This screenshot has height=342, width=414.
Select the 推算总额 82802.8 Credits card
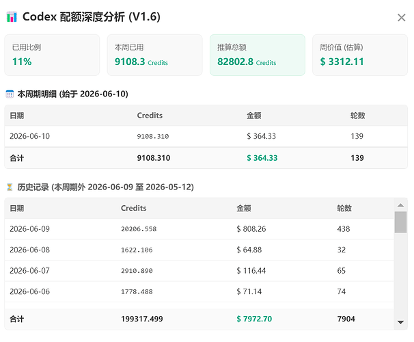(258, 55)
